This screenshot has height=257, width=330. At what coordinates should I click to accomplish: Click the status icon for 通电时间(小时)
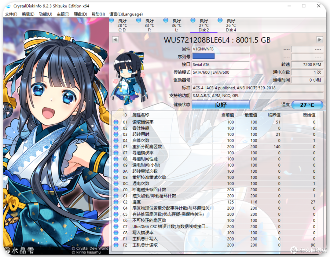pyautogui.click(x=116, y=165)
